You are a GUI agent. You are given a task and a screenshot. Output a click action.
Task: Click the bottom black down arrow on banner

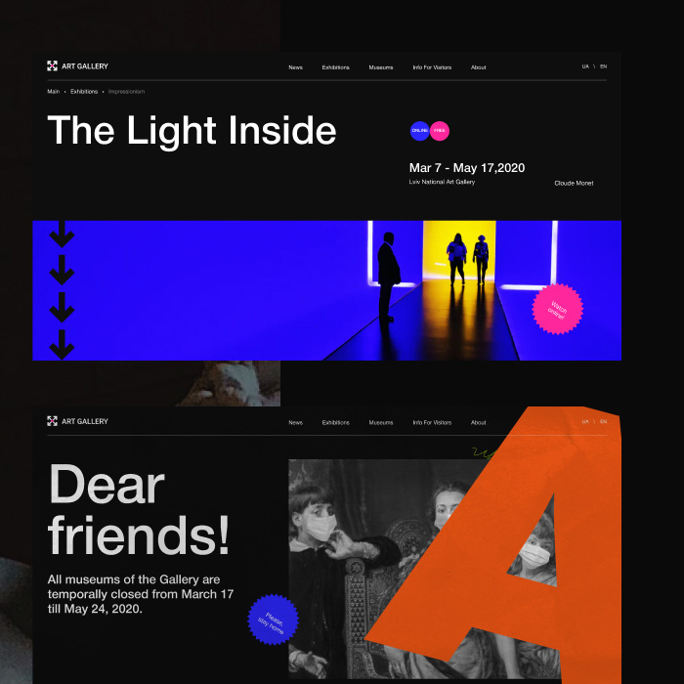coord(62,345)
